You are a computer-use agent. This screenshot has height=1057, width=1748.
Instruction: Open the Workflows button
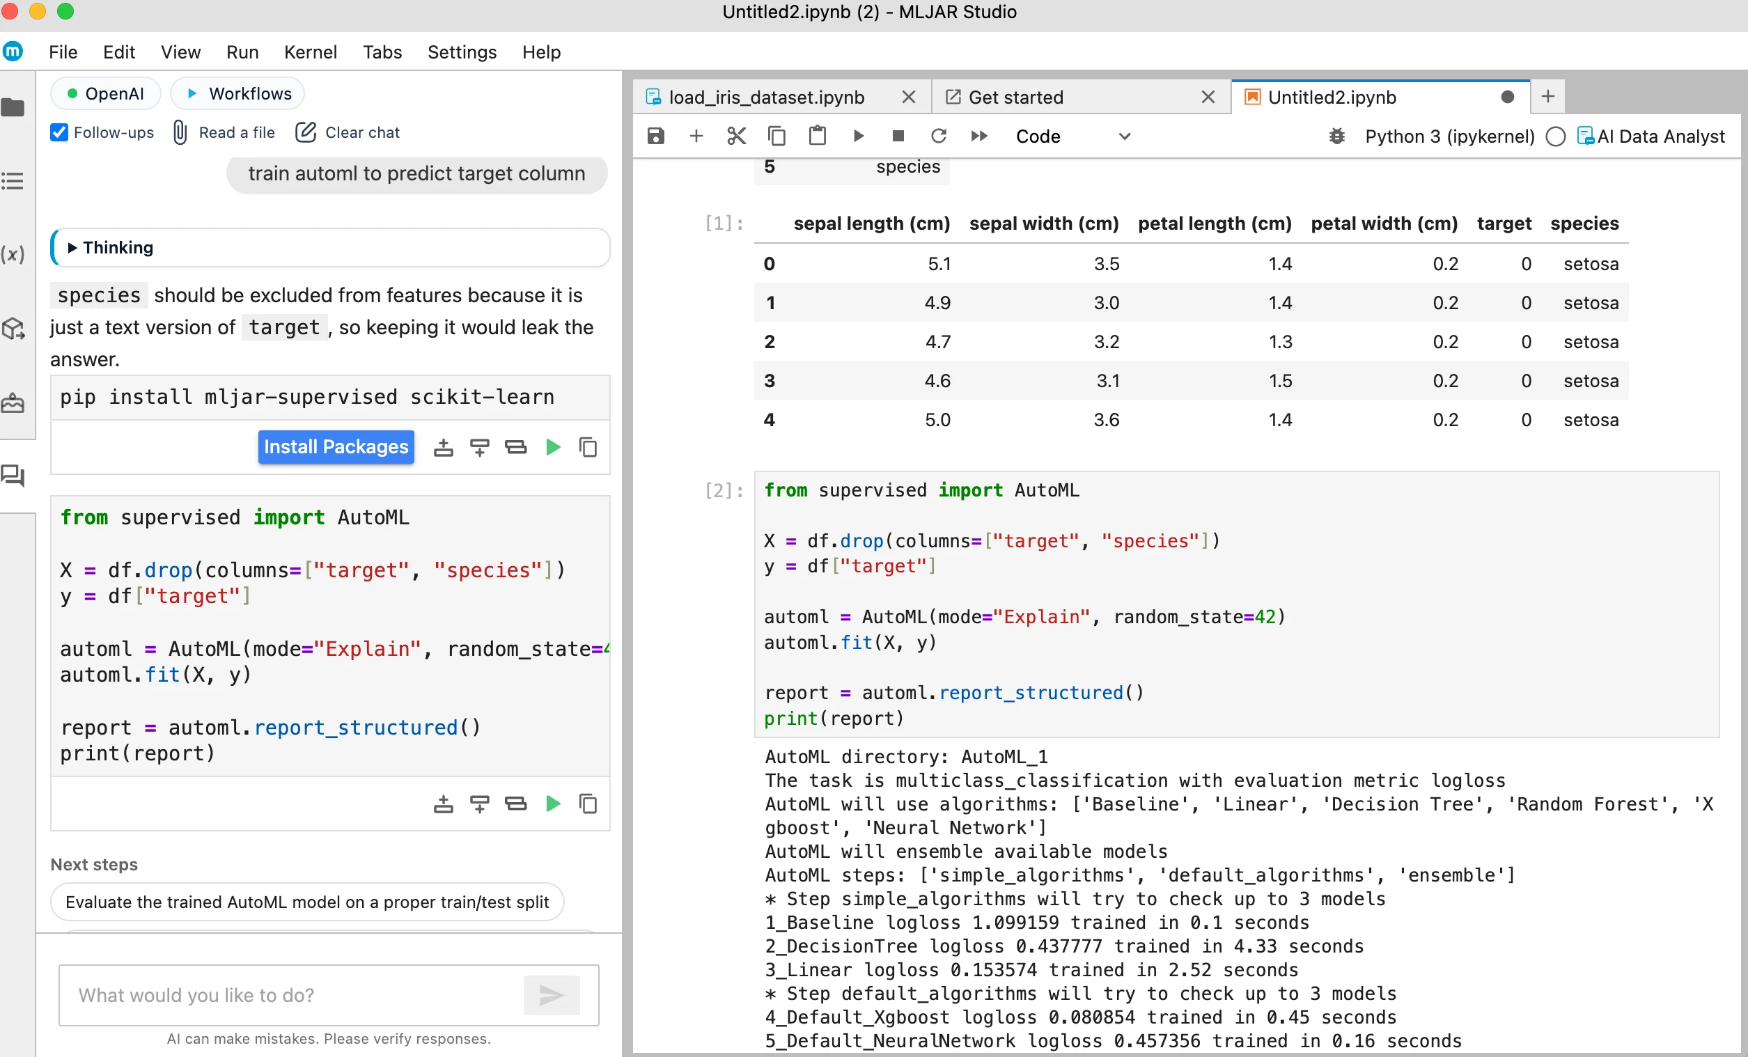pos(237,93)
